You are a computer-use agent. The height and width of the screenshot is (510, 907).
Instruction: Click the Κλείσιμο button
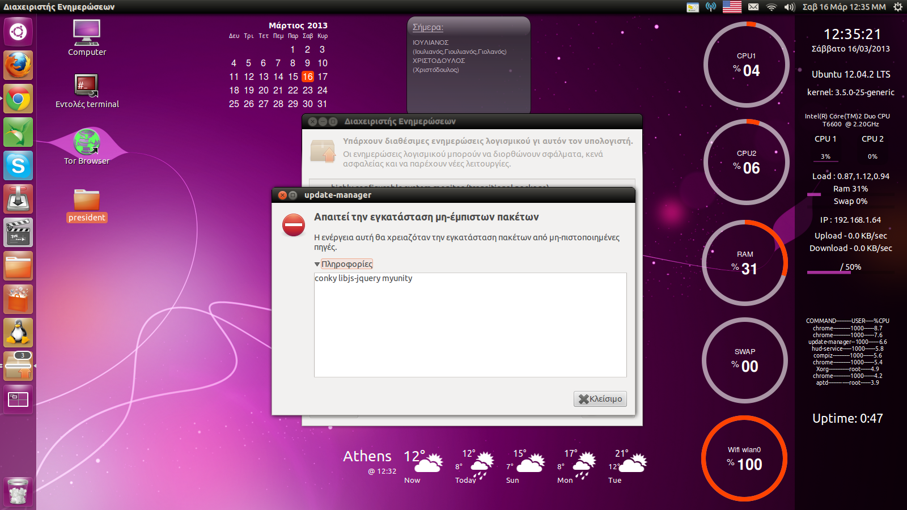pyautogui.click(x=600, y=399)
